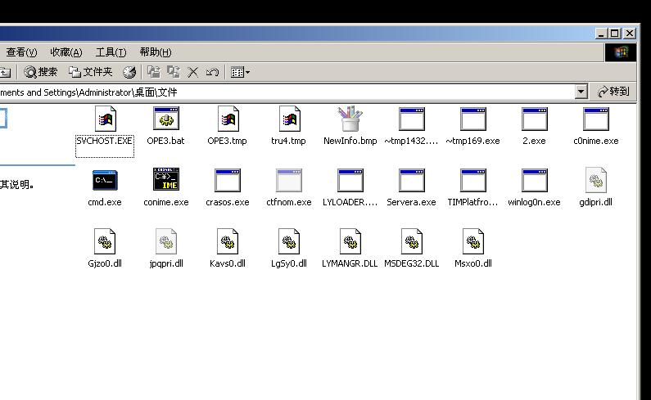This screenshot has width=651, height=400.
Task: Click the winlog0n.exe file icon
Action: tap(534, 181)
